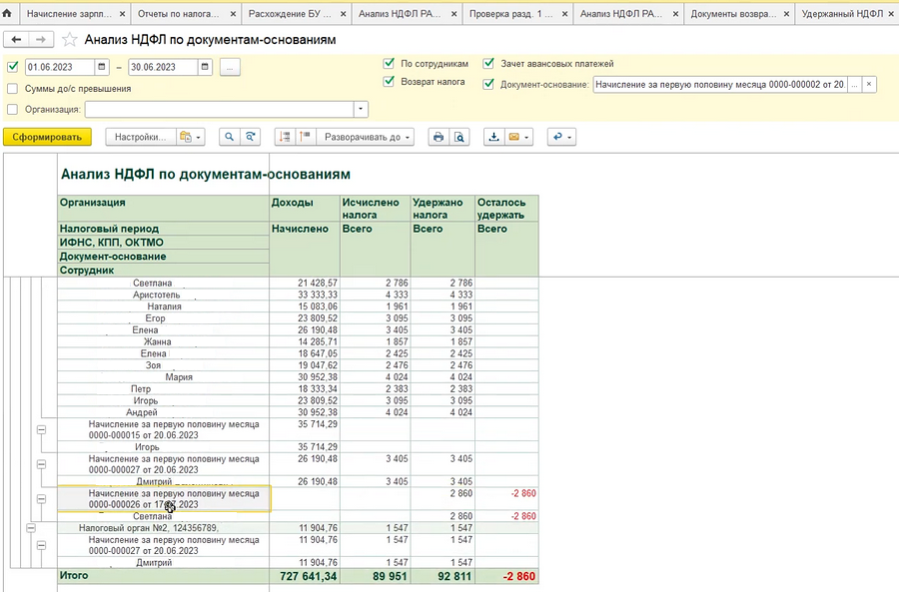Close the Документы возвра... tab
The image size is (899, 592).
point(786,14)
